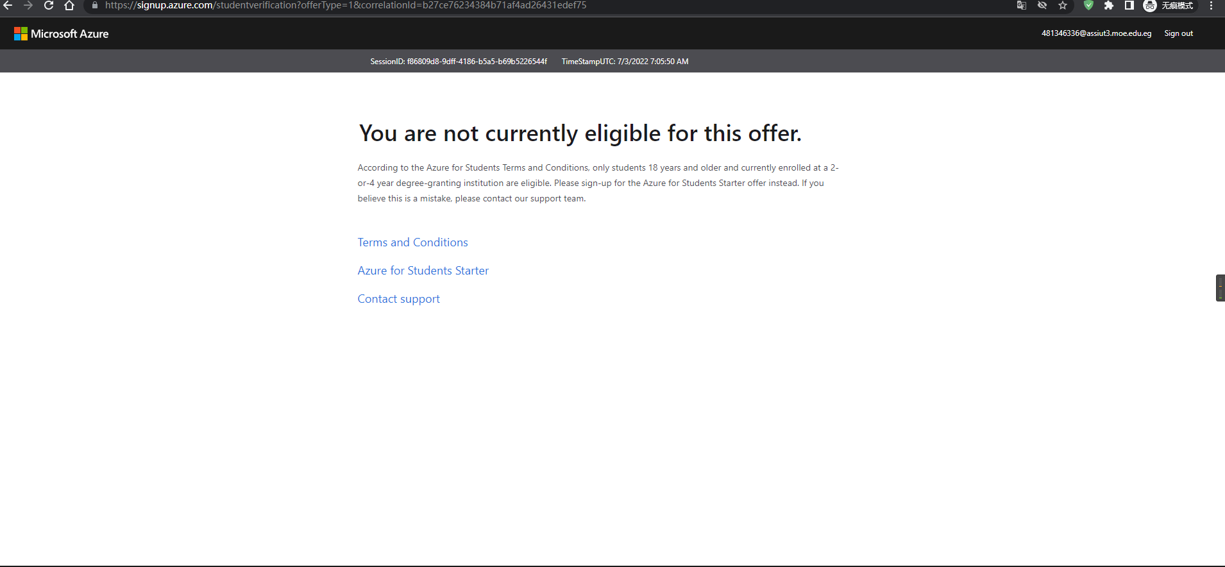Go back to the previous browser page
Image resolution: width=1225 pixels, height=567 pixels.
(8, 5)
